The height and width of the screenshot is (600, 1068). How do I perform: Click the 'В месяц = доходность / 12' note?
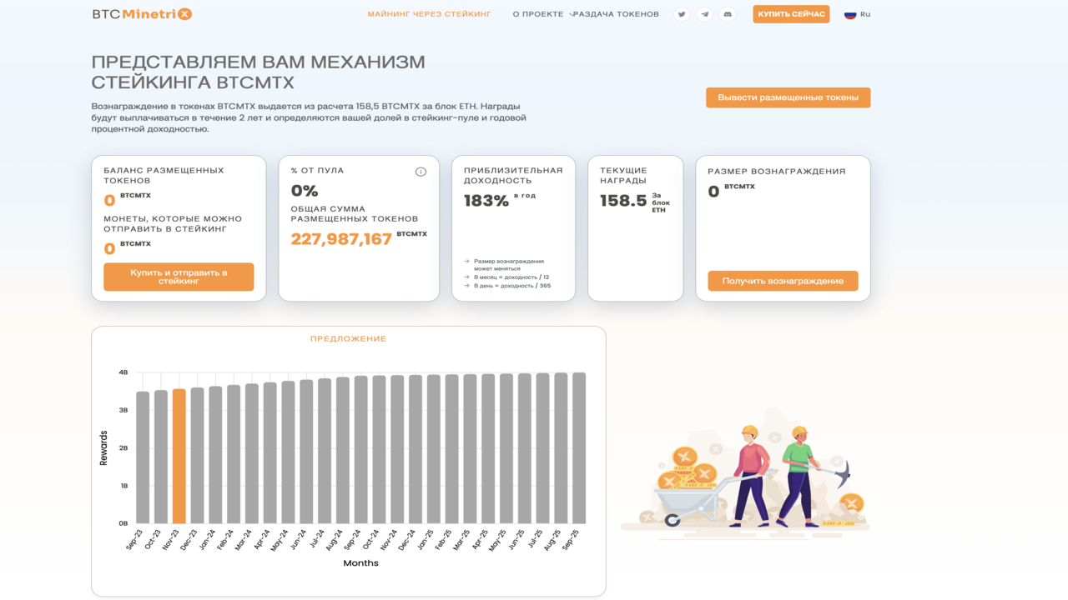click(x=511, y=277)
